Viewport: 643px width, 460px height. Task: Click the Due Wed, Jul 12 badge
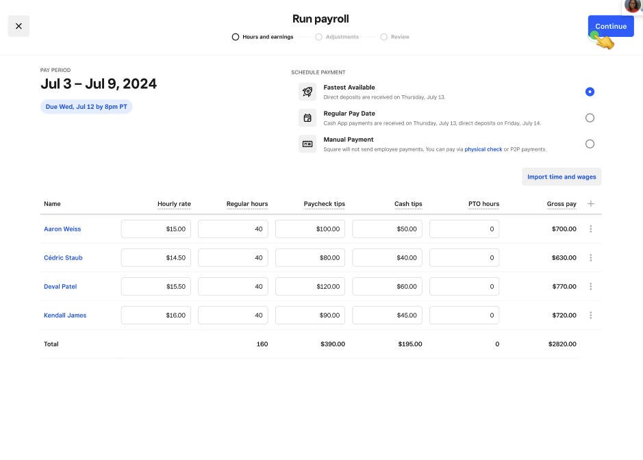pos(86,106)
